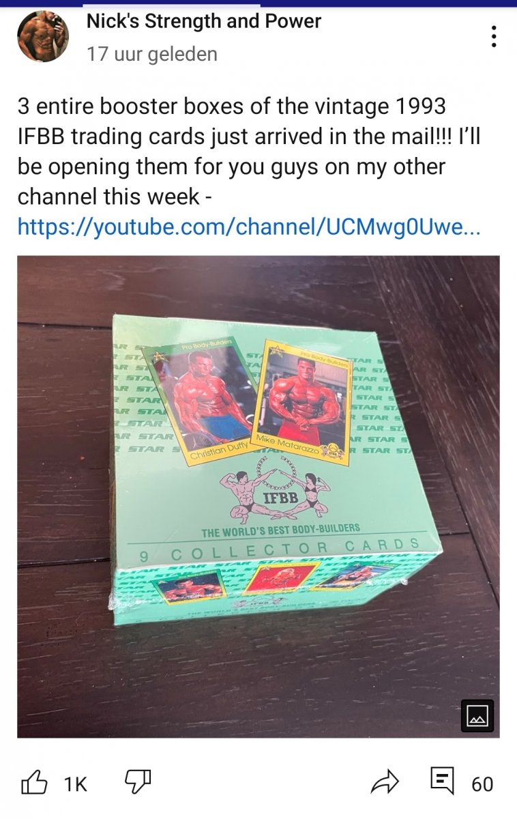Follow the youtube.com channel link
This screenshot has width=517, height=819.
pos(249,226)
